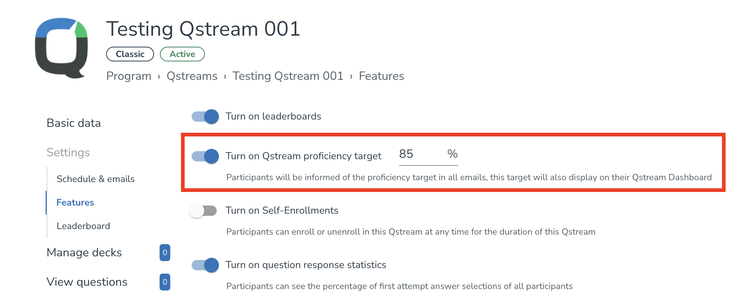Click the Classic badge

pos(130,54)
